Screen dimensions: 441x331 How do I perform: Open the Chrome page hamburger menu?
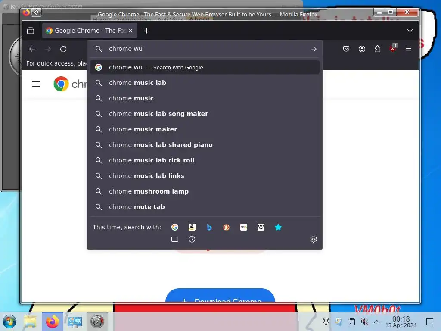coord(36,84)
